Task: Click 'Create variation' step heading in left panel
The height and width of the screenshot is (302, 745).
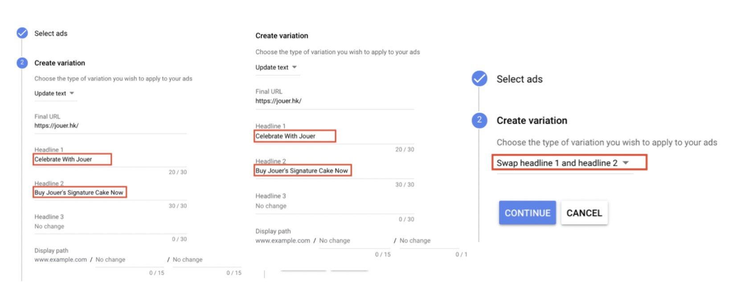Action: [x=60, y=63]
